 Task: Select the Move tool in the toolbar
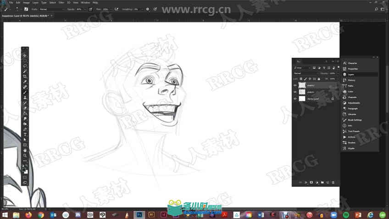tap(25, 56)
